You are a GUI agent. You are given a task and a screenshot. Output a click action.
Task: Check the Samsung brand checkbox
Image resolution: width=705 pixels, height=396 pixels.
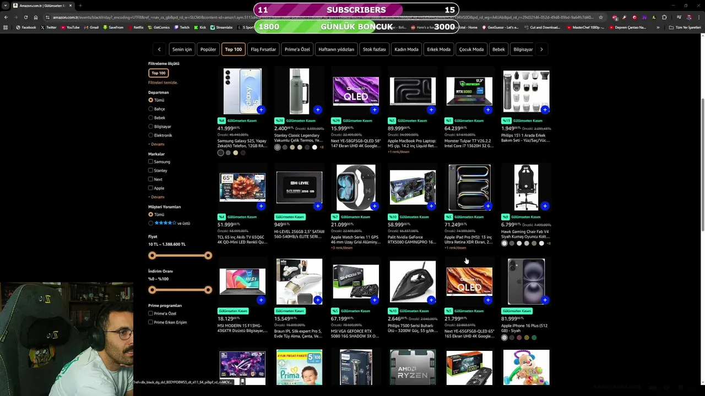(x=151, y=162)
